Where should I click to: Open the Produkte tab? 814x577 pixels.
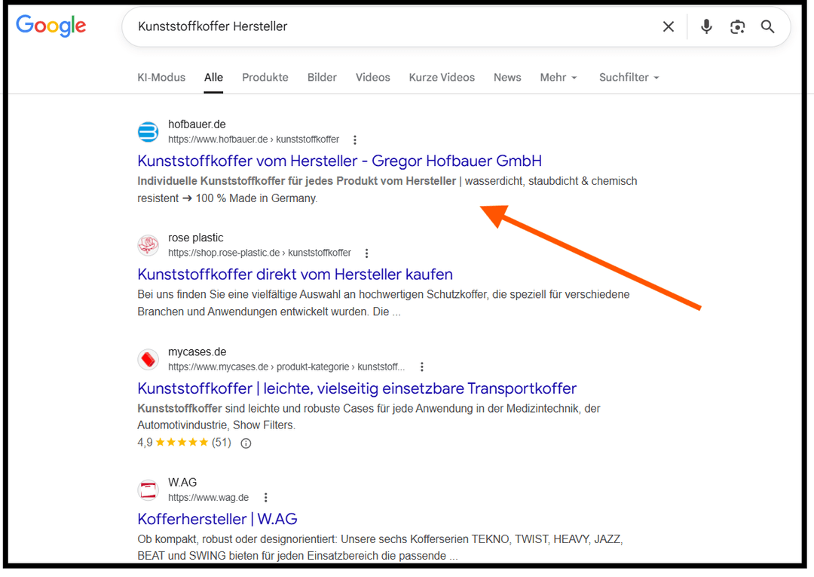pos(265,78)
